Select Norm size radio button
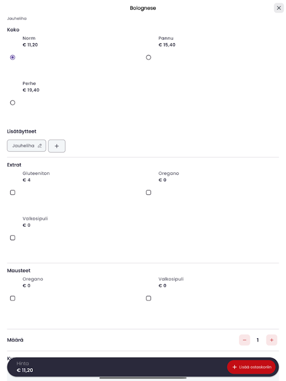The width and height of the screenshot is (286, 381). pyautogui.click(x=12, y=57)
